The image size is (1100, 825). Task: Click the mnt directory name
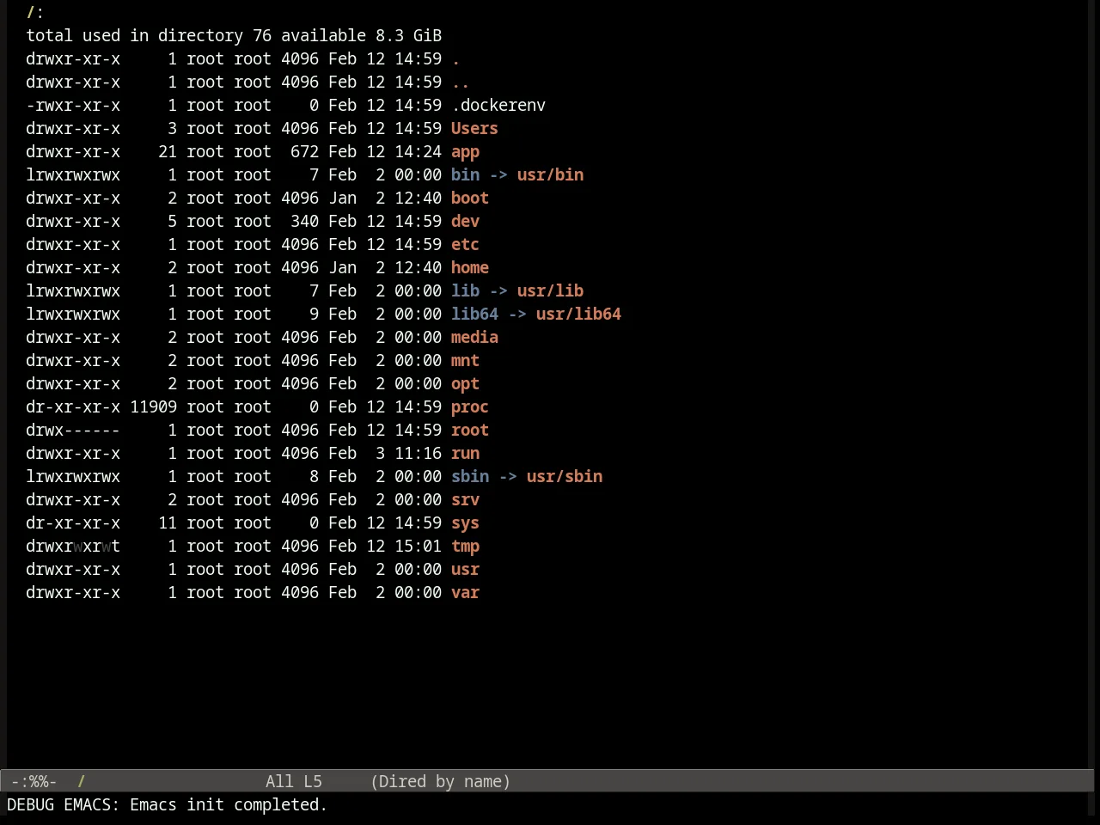pyautogui.click(x=465, y=361)
